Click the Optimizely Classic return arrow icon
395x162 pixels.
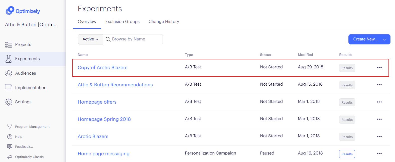pos(10,157)
